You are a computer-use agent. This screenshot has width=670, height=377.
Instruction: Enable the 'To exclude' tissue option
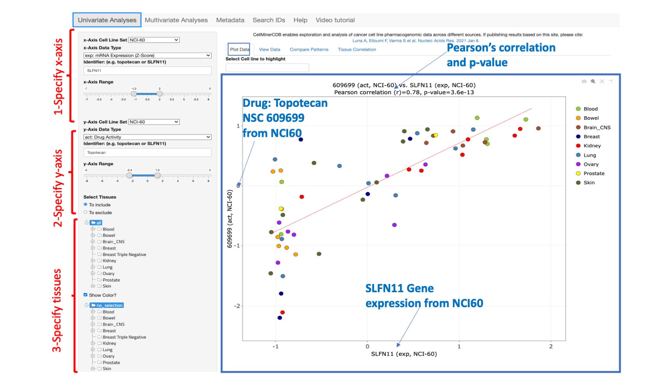tap(85, 212)
